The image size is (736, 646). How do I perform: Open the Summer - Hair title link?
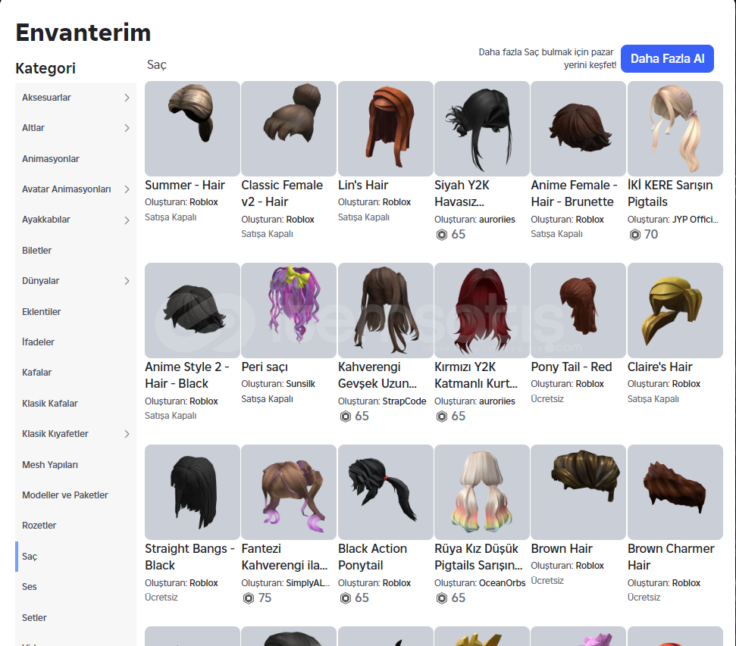tap(185, 186)
